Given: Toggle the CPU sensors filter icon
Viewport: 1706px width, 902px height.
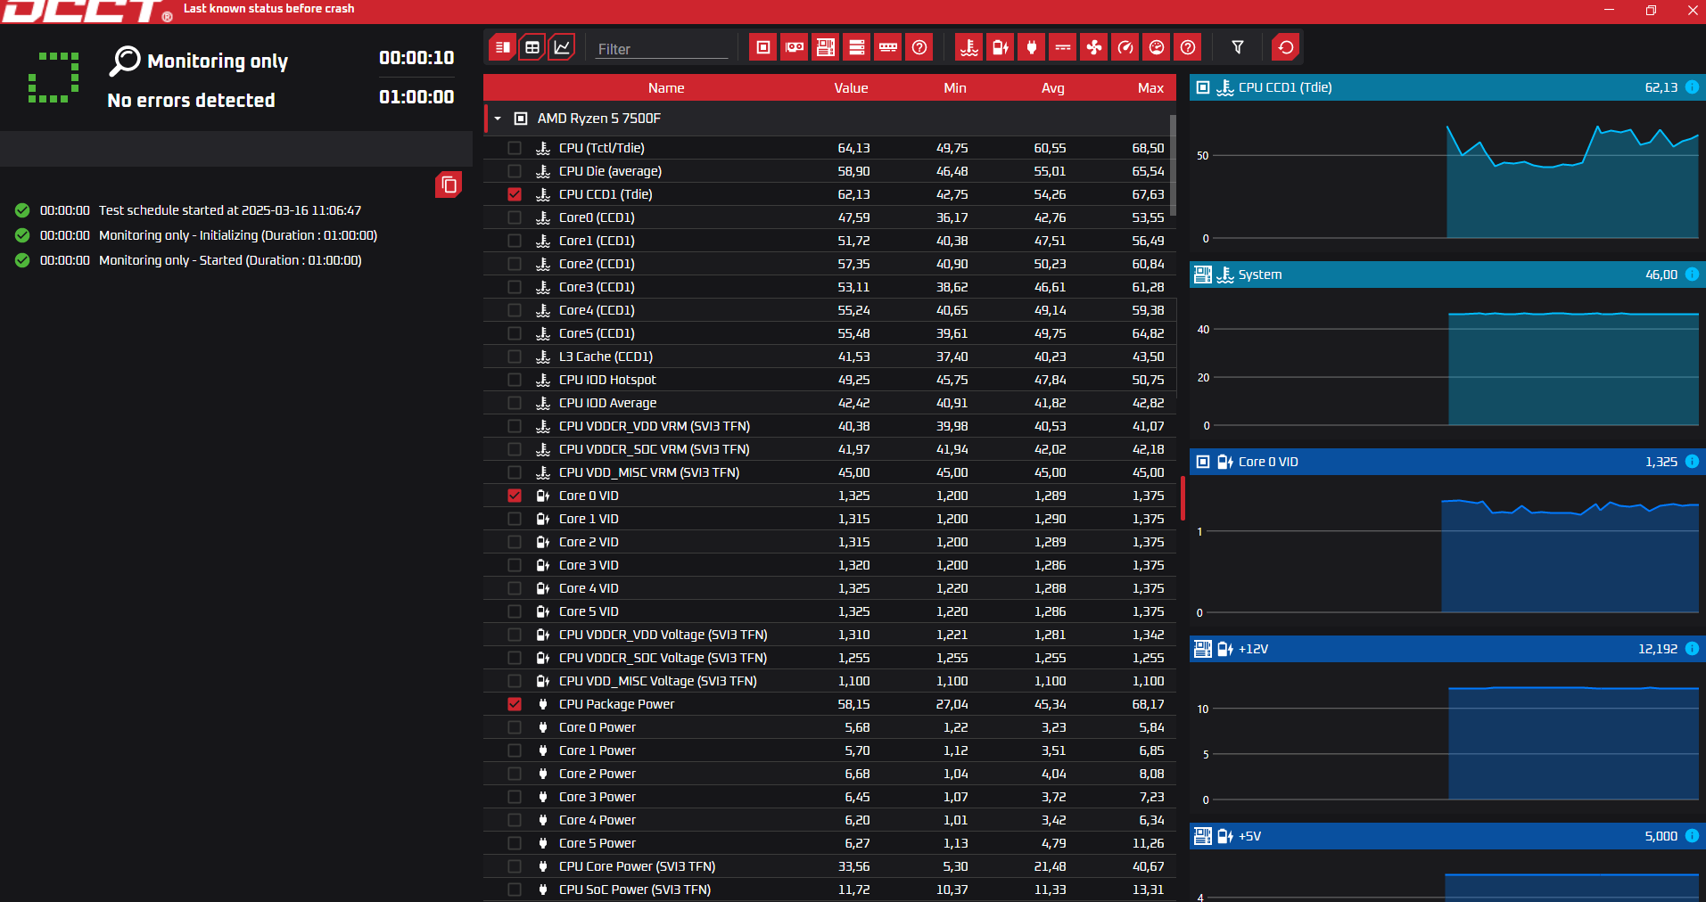Looking at the screenshot, I should 763,47.
